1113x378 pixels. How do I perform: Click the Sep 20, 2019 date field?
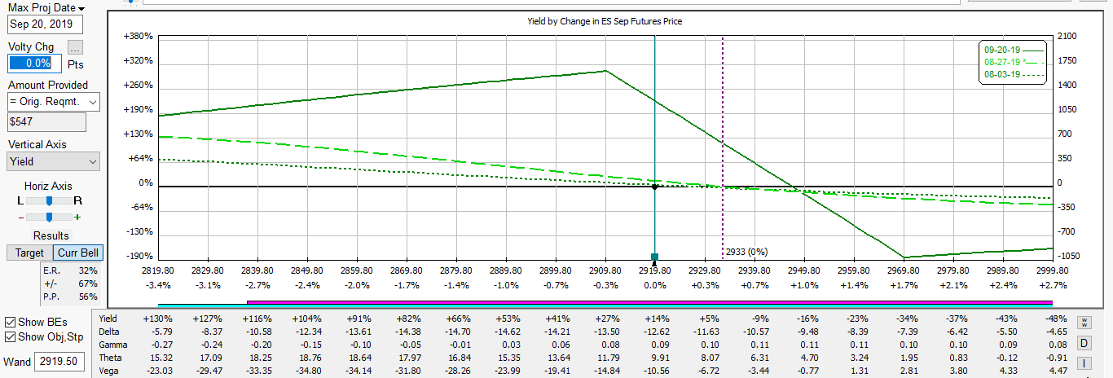[46, 24]
